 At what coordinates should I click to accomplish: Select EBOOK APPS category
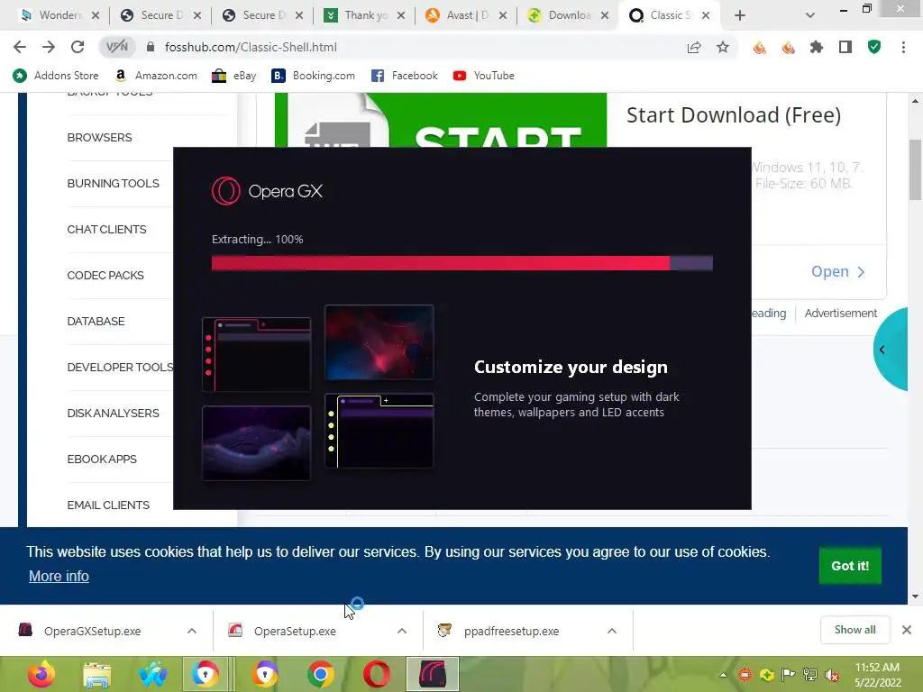[x=102, y=459]
